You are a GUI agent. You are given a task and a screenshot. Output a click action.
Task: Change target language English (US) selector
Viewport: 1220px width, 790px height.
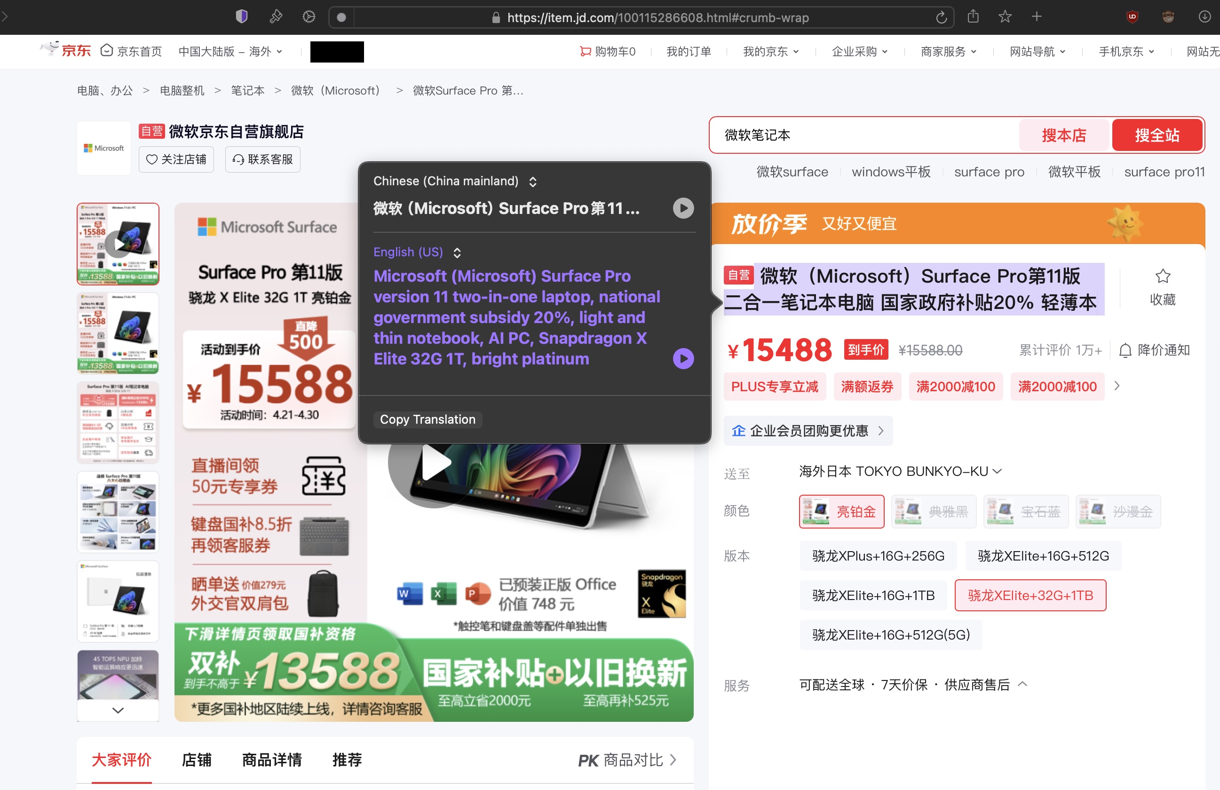tap(417, 252)
